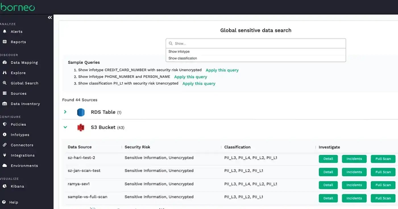The width and height of the screenshot is (398, 209).
Task: Apply the PHONE_NUMBER and PERSON_NAME query
Action: (190, 77)
